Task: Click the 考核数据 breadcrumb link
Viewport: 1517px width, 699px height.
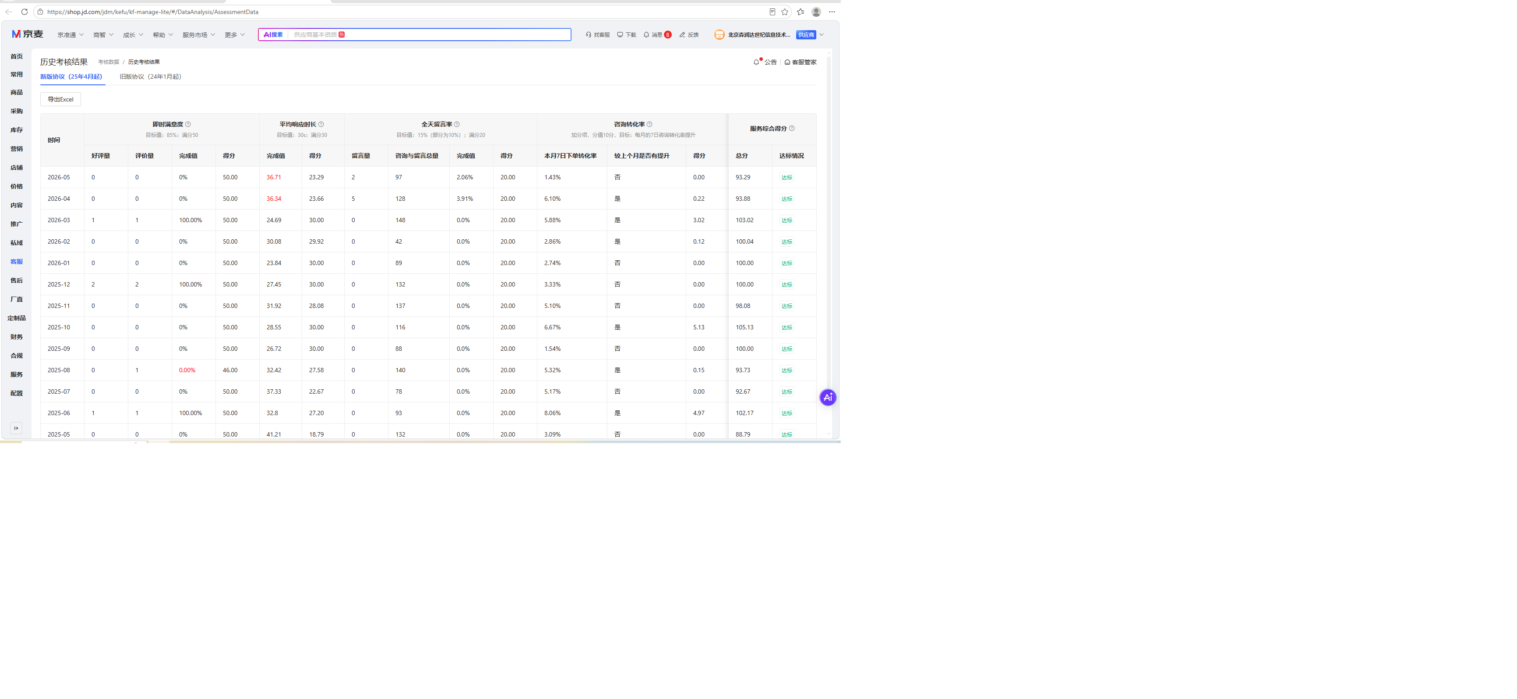Action: [x=108, y=62]
